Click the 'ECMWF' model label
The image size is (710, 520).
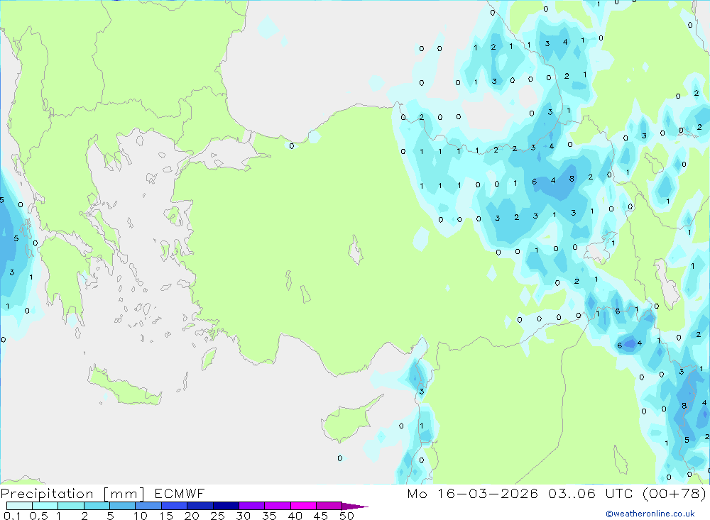180,493
